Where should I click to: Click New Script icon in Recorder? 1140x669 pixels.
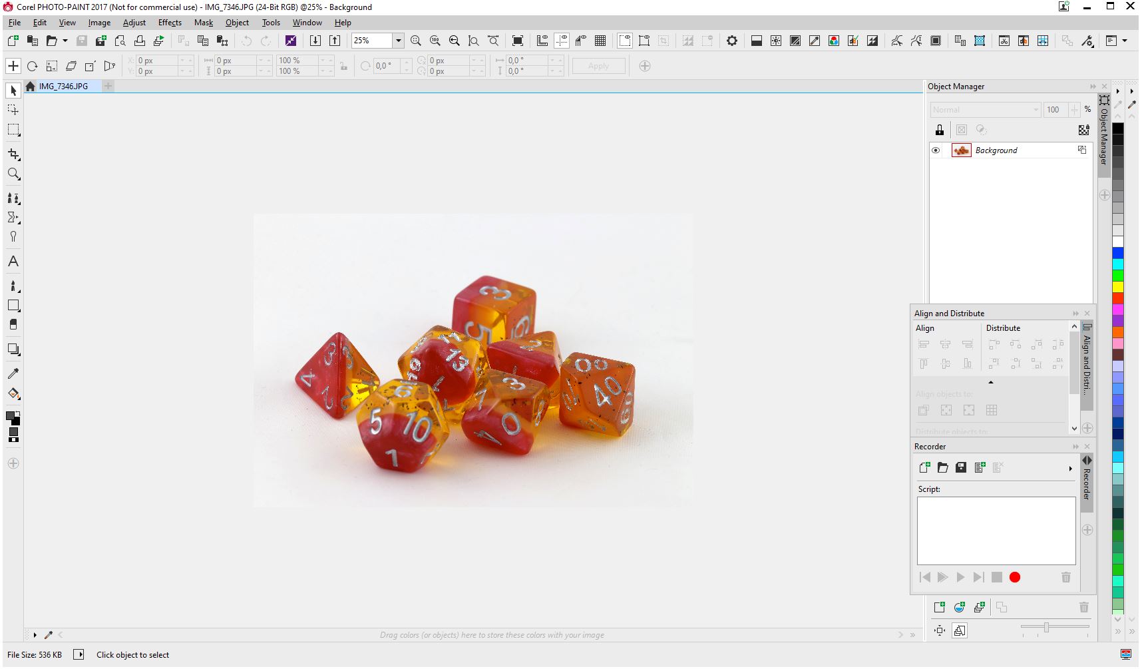click(x=924, y=467)
